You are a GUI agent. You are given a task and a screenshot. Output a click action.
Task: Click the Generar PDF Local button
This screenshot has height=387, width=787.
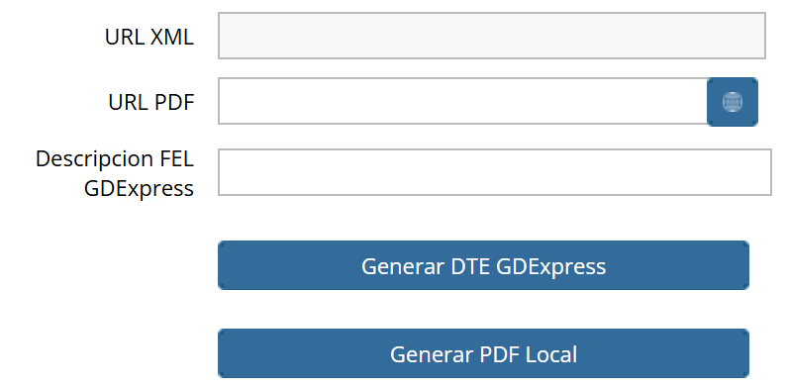click(x=483, y=354)
